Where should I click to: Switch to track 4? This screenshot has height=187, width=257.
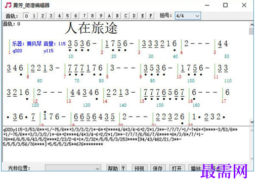(59, 16)
